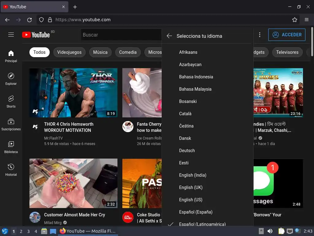Click the ACCEDER sign-in button

287,35
